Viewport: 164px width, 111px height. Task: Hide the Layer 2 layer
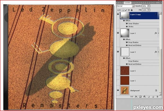click(x=118, y=33)
